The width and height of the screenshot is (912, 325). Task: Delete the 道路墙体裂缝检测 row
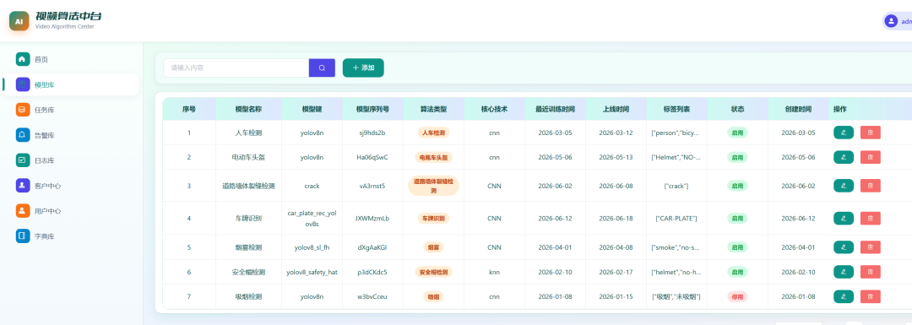(870, 186)
